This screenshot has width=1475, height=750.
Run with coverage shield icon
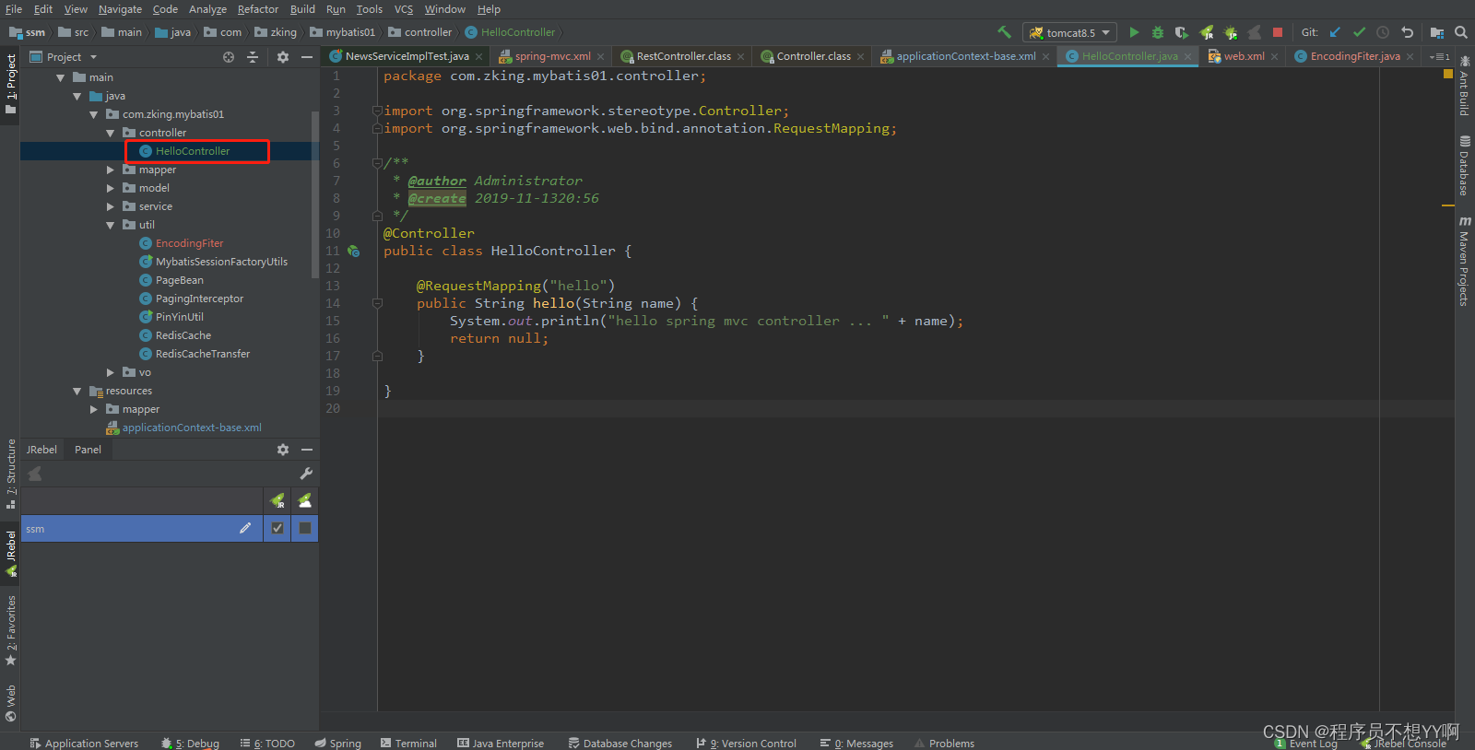[1182, 32]
